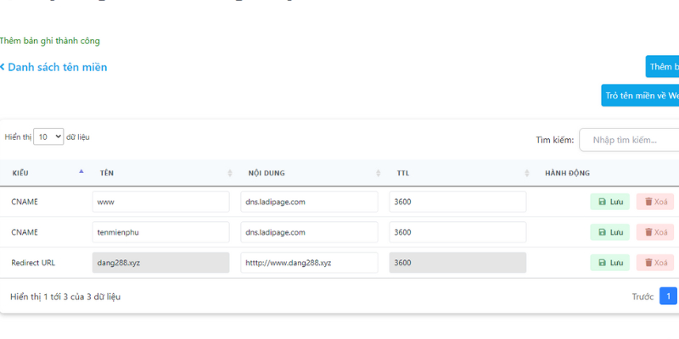This screenshot has height=339, width=679.
Task: Sort by Nội dung column arrows
Action: pos(379,173)
